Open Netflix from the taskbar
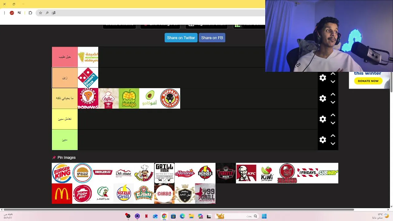This screenshot has height=221, width=393. [146, 216]
